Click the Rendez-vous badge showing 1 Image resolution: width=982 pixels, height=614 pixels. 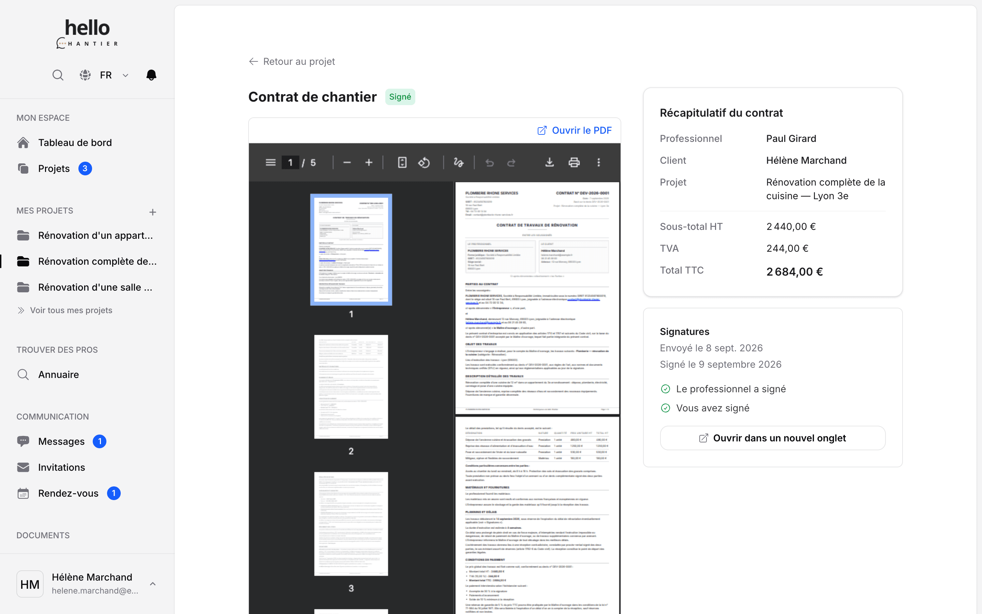(114, 493)
